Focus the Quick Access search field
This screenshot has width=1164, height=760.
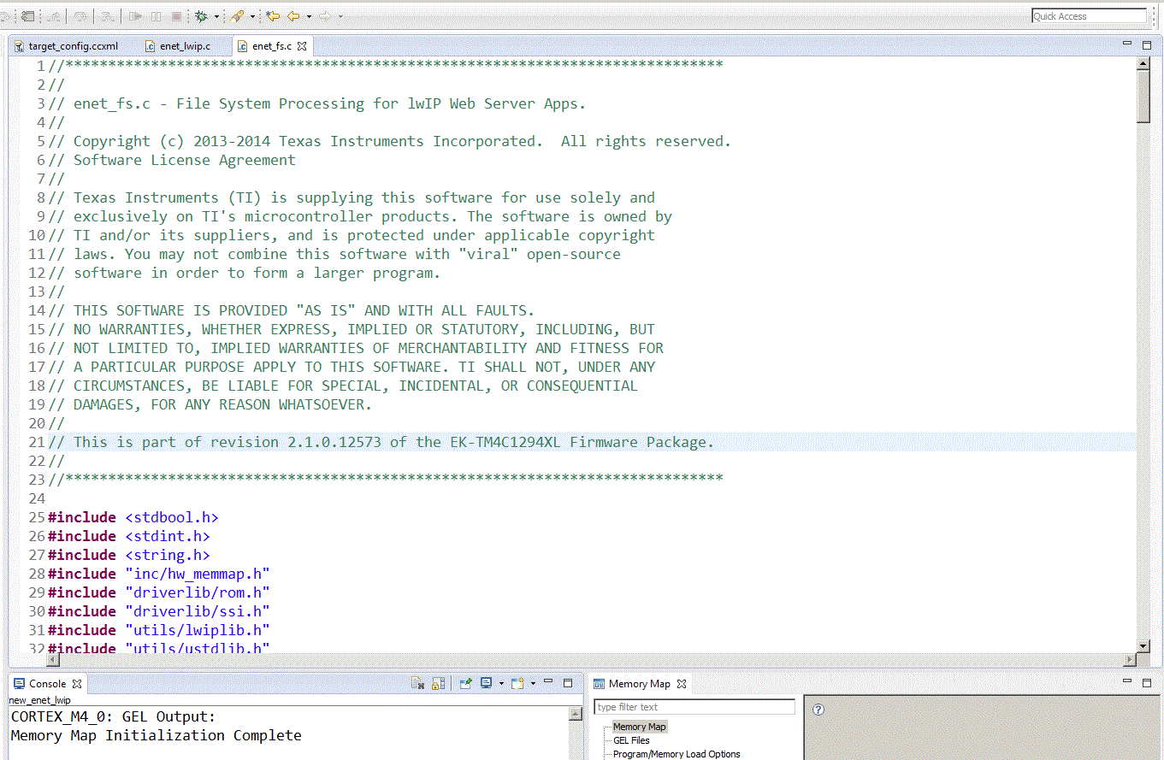tap(1089, 16)
